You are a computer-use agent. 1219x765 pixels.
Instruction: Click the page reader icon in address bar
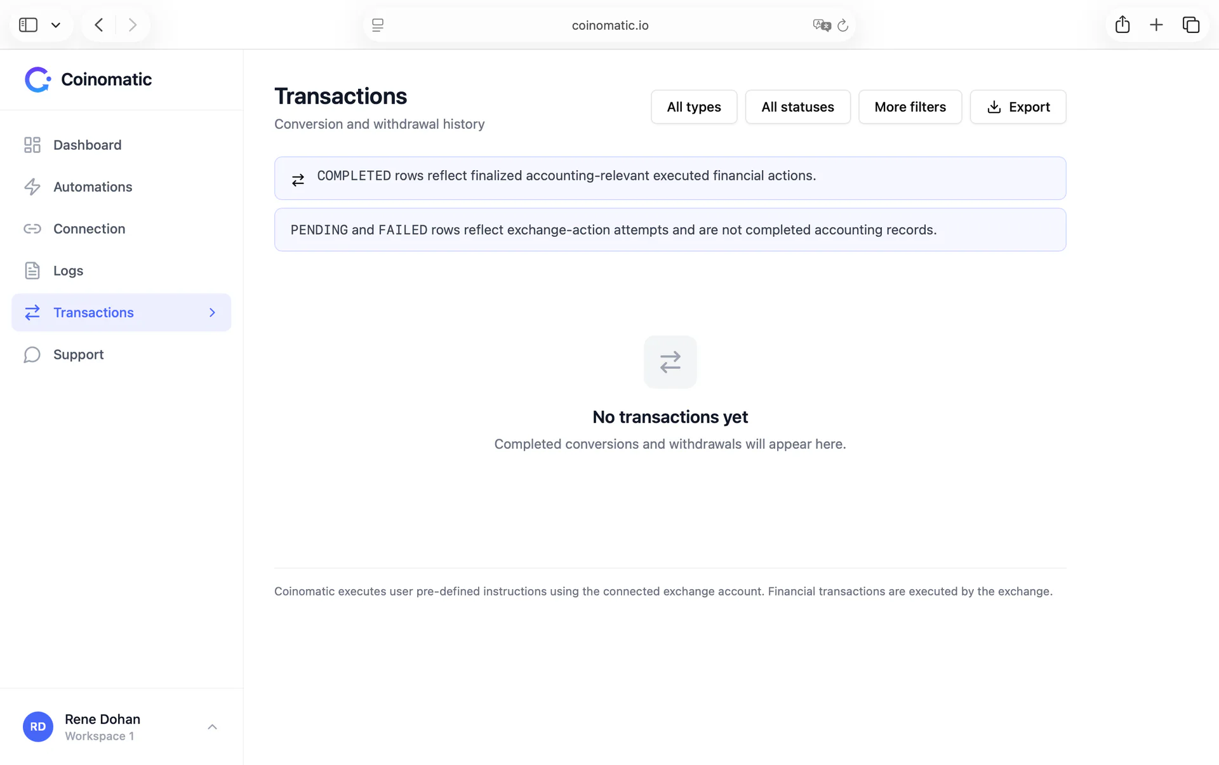(x=378, y=25)
